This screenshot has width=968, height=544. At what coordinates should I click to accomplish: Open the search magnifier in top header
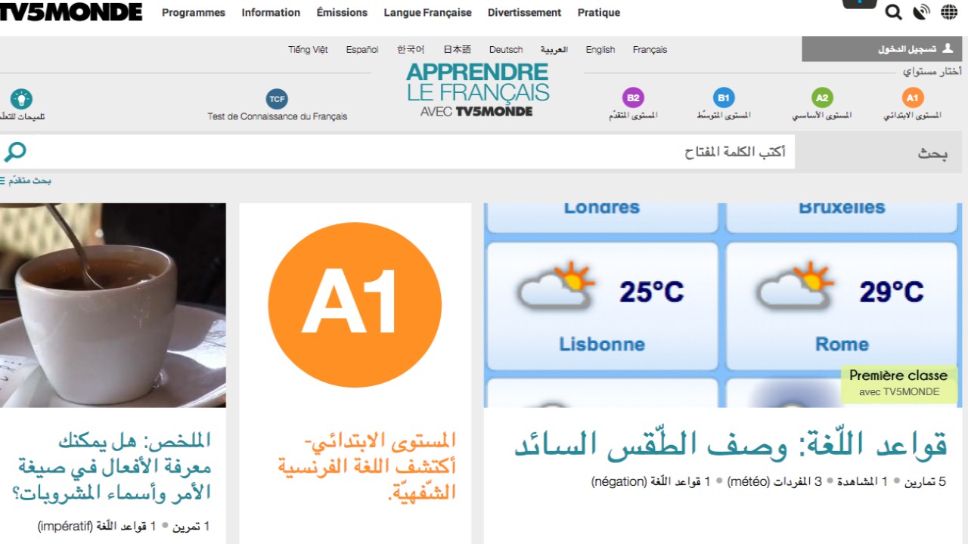coord(893,12)
